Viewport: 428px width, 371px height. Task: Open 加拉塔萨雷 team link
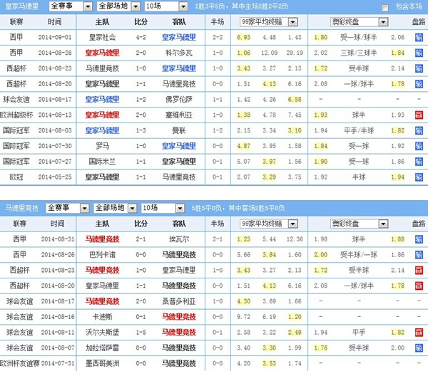click(102, 348)
